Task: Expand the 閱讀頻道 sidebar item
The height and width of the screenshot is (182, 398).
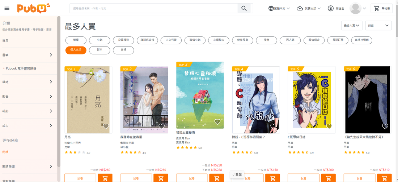Action: pos(51,167)
